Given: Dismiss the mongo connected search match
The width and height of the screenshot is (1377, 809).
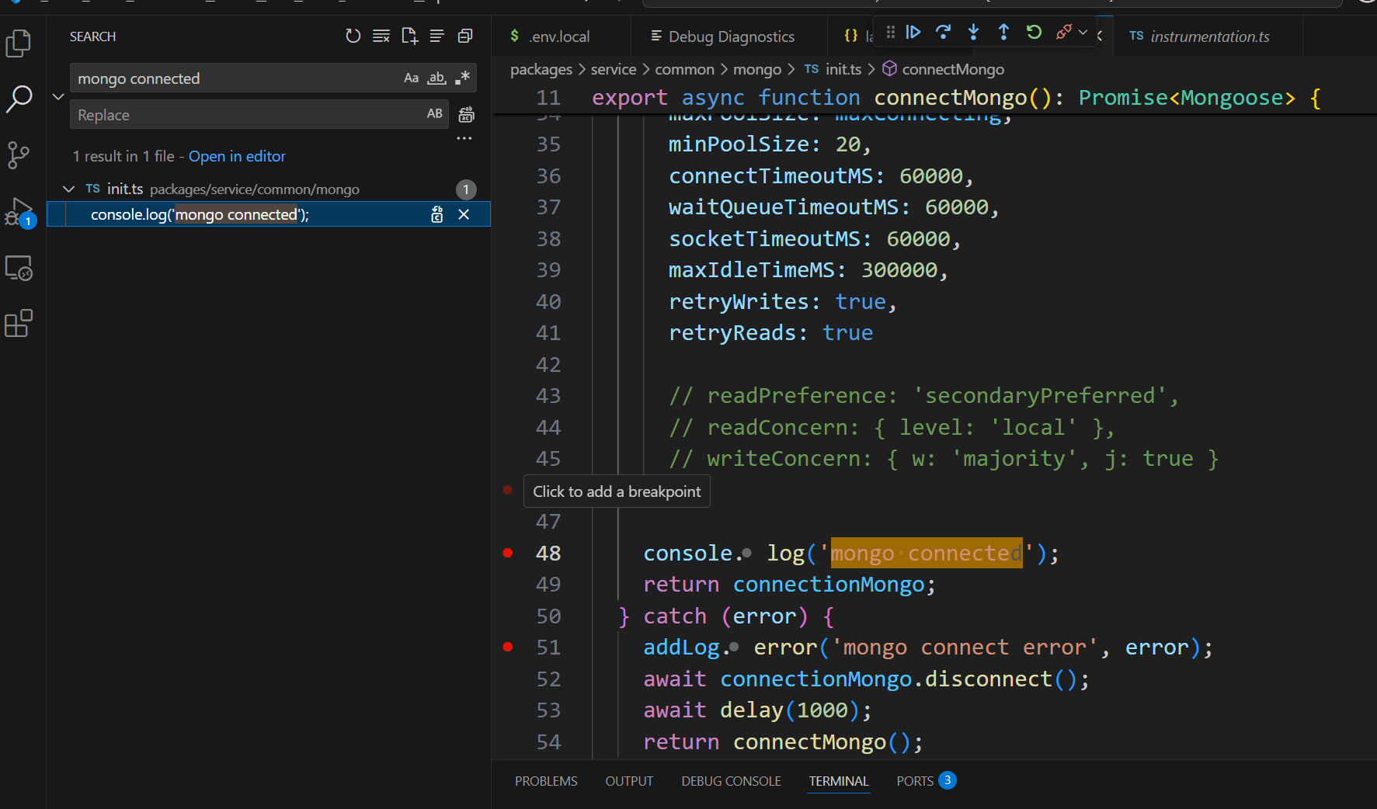Looking at the screenshot, I should coord(464,214).
